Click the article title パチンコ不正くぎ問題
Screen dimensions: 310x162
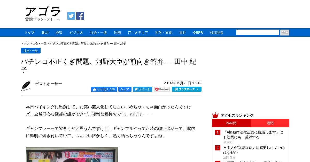109,66
